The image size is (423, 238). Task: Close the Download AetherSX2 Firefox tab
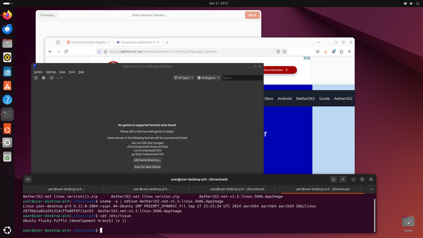pos(158,42)
